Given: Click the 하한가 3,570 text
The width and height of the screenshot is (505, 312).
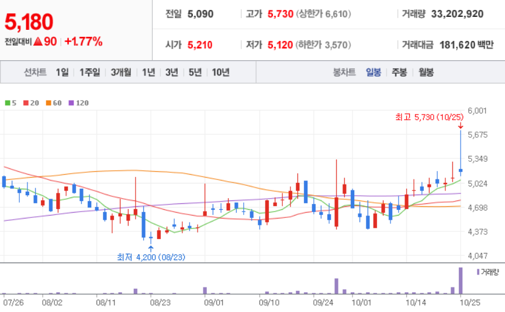Looking at the screenshot, I should tap(323, 45).
